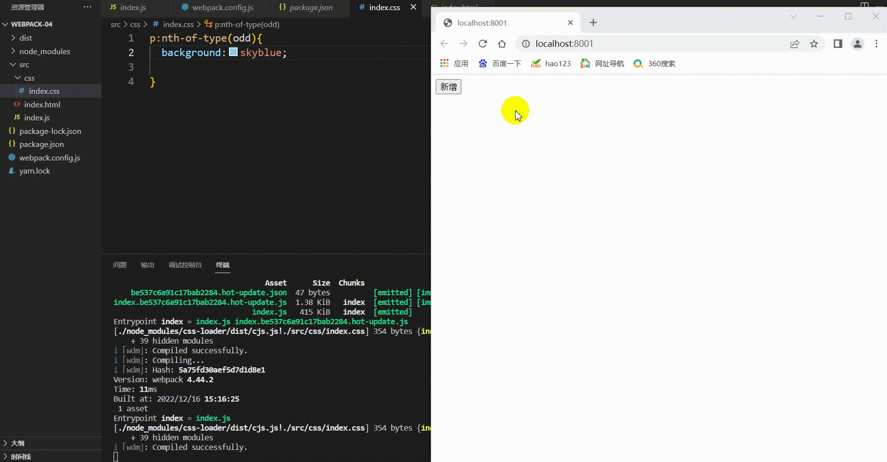Click the 新增 button on the page
The width and height of the screenshot is (887, 462).
[x=449, y=87]
